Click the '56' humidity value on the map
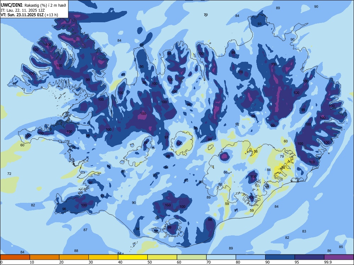The image size is (354, 265). pyautogui.click(x=256, y=152)
